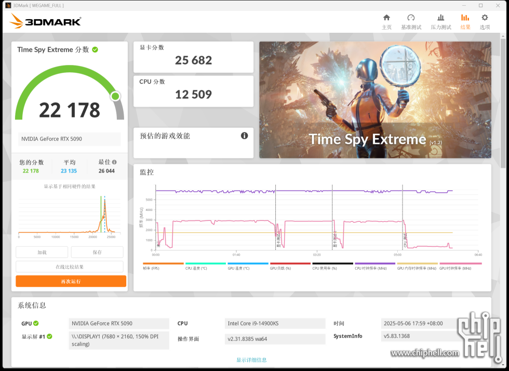Click the Intel Core i9-14900KS value
This screenshot has height=371, width=509.
275,323
